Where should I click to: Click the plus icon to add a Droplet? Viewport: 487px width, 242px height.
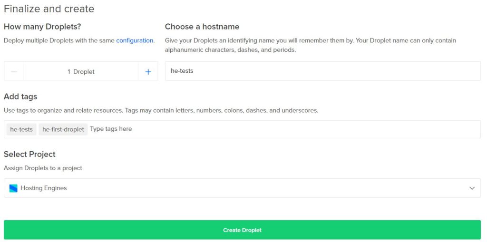point(148,72)
